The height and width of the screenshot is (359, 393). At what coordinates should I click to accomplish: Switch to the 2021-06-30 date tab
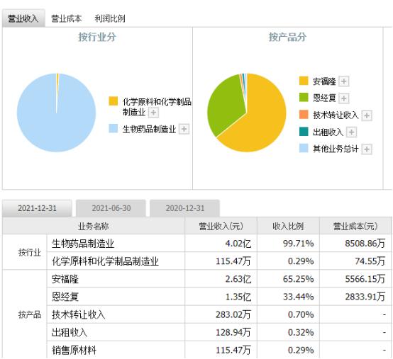pos(111,208)
